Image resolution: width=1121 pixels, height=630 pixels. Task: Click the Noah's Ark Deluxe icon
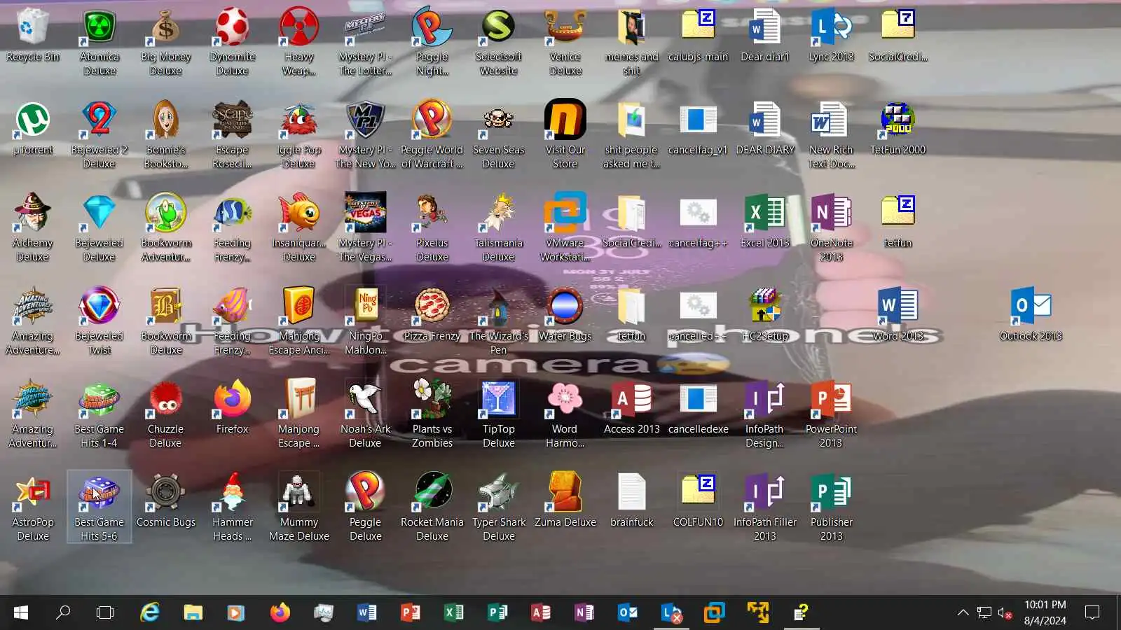[x=366, y=414]
